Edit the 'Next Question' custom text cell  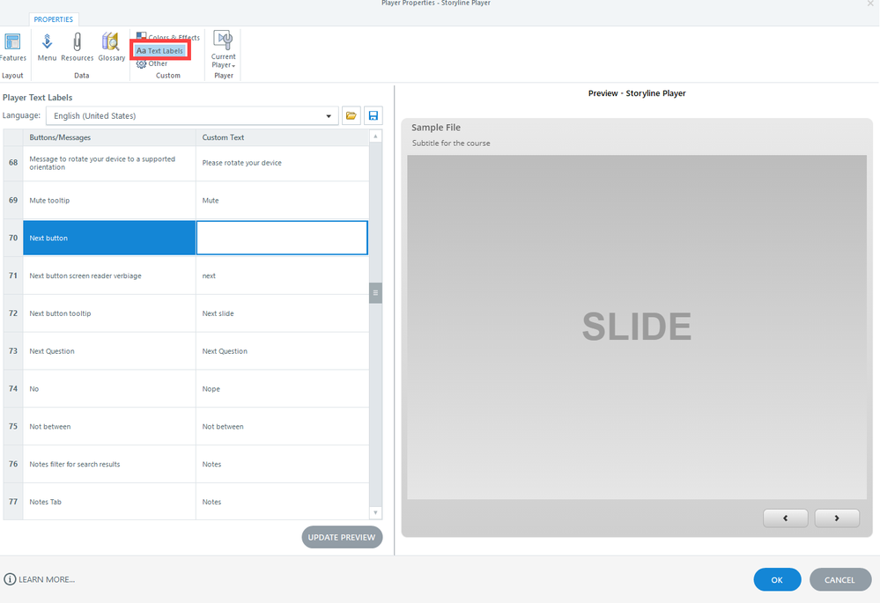tap(282, 351)
